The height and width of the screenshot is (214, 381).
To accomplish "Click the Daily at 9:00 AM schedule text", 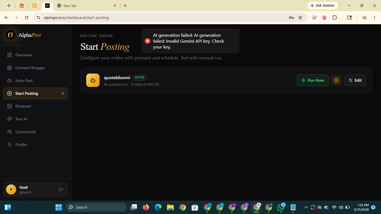I will (x=145, y=84).
